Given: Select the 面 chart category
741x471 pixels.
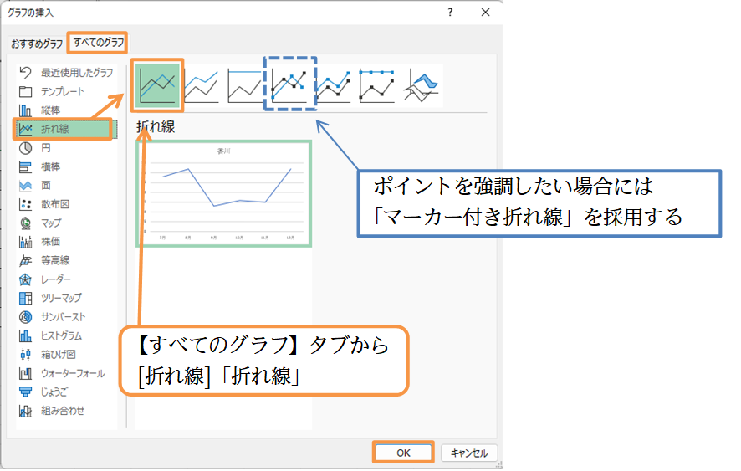Looking at the screenshot, I should coord(66,186).
